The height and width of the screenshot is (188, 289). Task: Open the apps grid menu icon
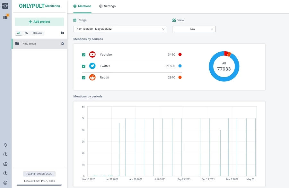click(5, 17)
